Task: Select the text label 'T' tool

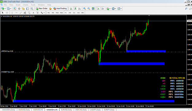Action: [37, 13]
